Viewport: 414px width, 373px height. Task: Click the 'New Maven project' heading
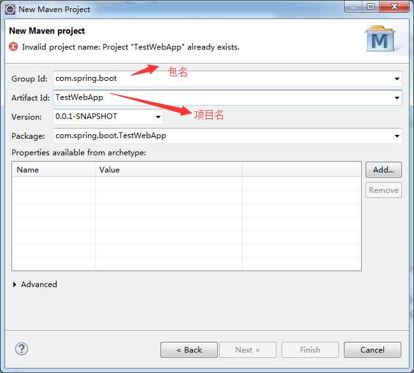click(46, 31)
